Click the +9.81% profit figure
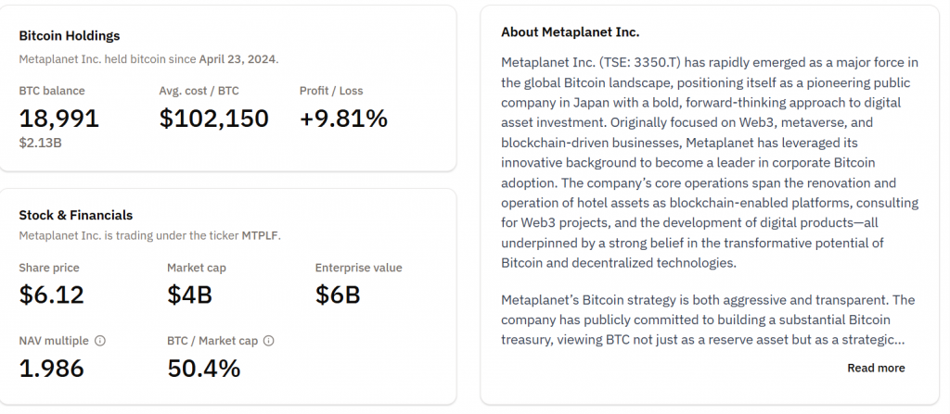The image size is (950, 414). [343, 119]
